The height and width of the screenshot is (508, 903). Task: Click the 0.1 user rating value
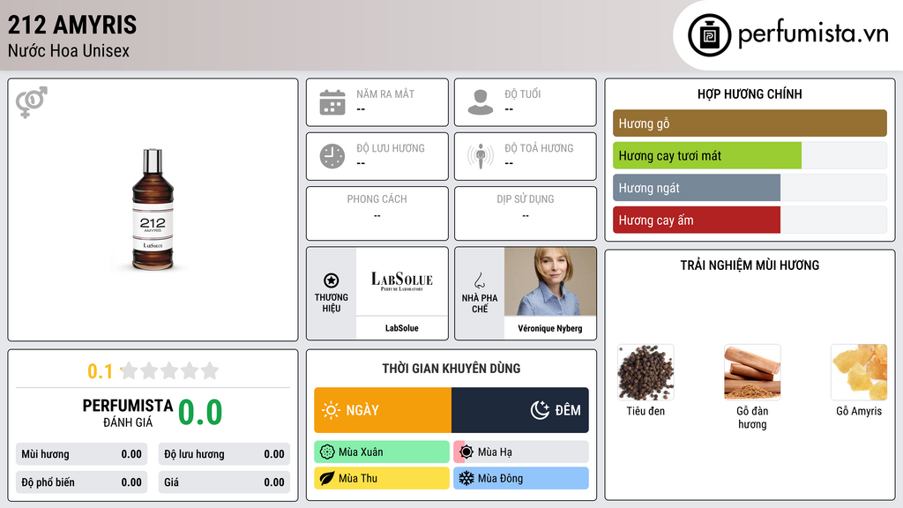coord(100,371)
